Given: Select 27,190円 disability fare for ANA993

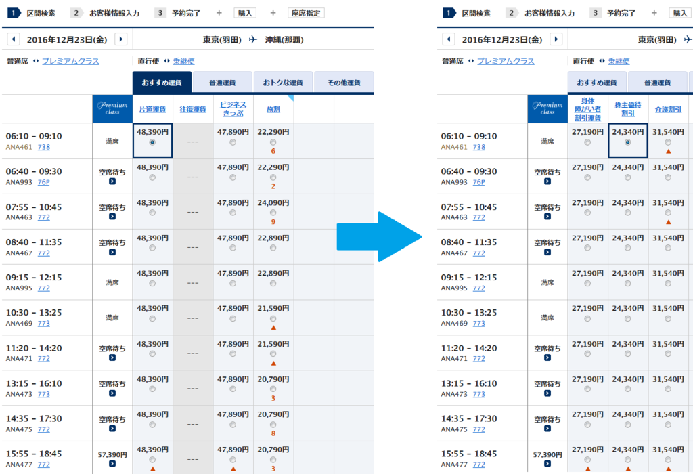Looking at the screenshot, I should (x=587, y=177).
